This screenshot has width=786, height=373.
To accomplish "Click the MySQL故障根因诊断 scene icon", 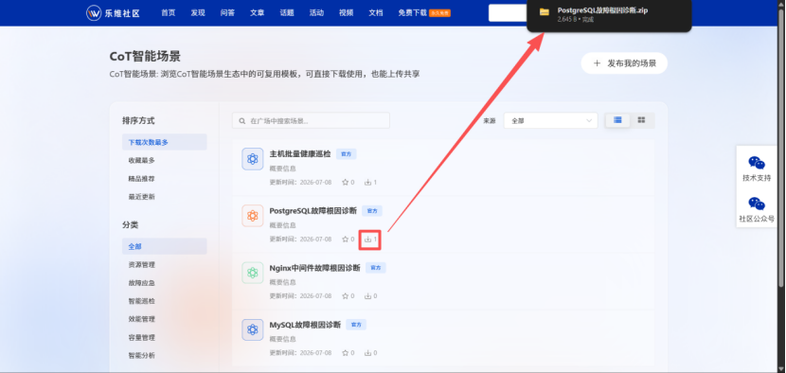I will [253, 329].
